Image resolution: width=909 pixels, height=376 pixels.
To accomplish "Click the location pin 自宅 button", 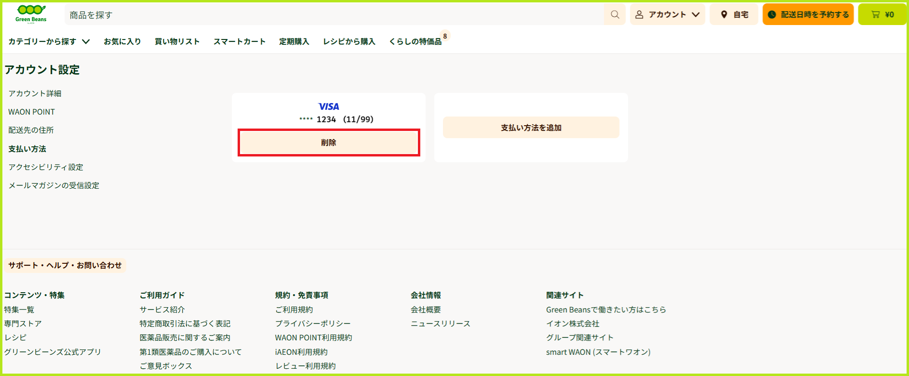I will (734, 14).
